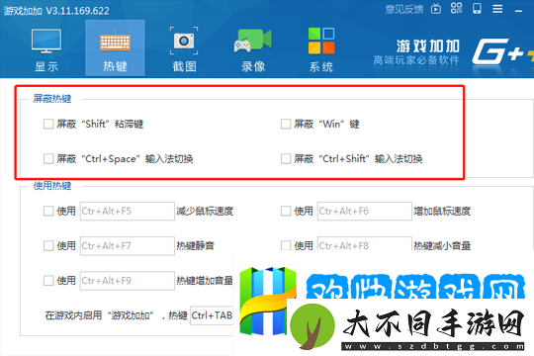Check 使用 box for 热键减小音量
Screen dimensions: 534x356
286,245
